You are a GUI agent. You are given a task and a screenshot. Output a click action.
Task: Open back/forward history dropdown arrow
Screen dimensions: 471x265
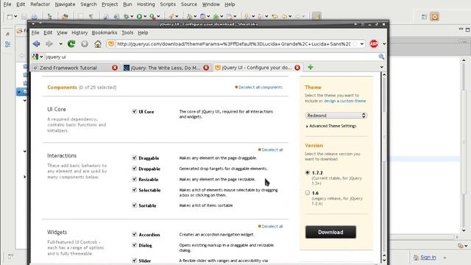[x=60, y=44]
